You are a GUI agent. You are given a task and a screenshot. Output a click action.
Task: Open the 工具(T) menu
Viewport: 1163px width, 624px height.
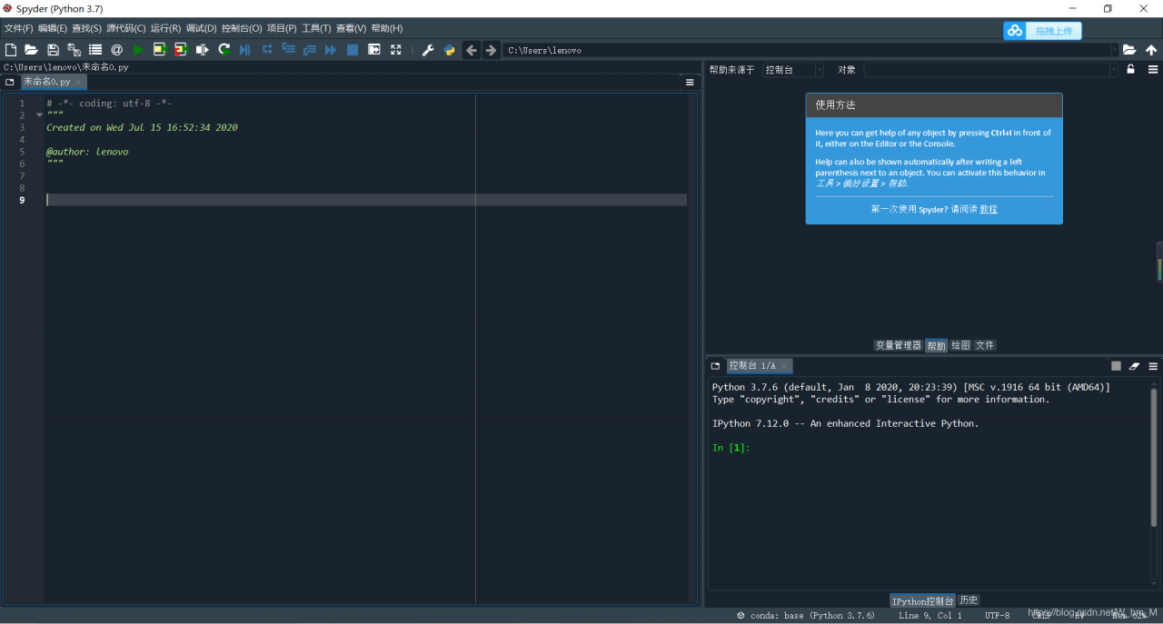pyautogui.click(x=316, y=28)
